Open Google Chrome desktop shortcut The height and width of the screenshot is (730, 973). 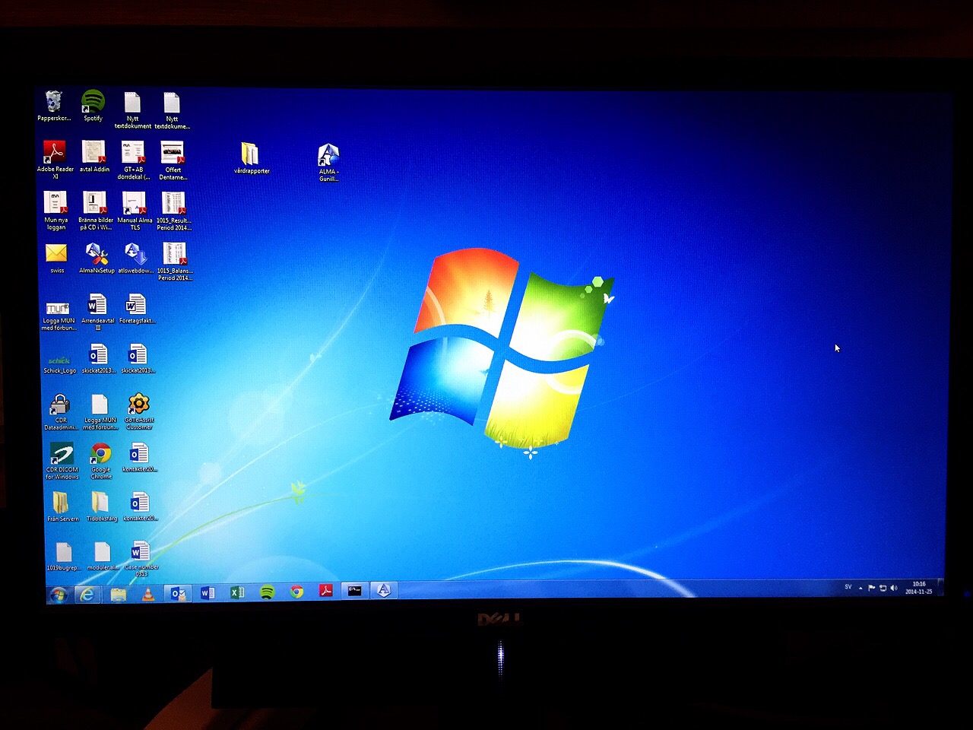[x=100, y=455]
